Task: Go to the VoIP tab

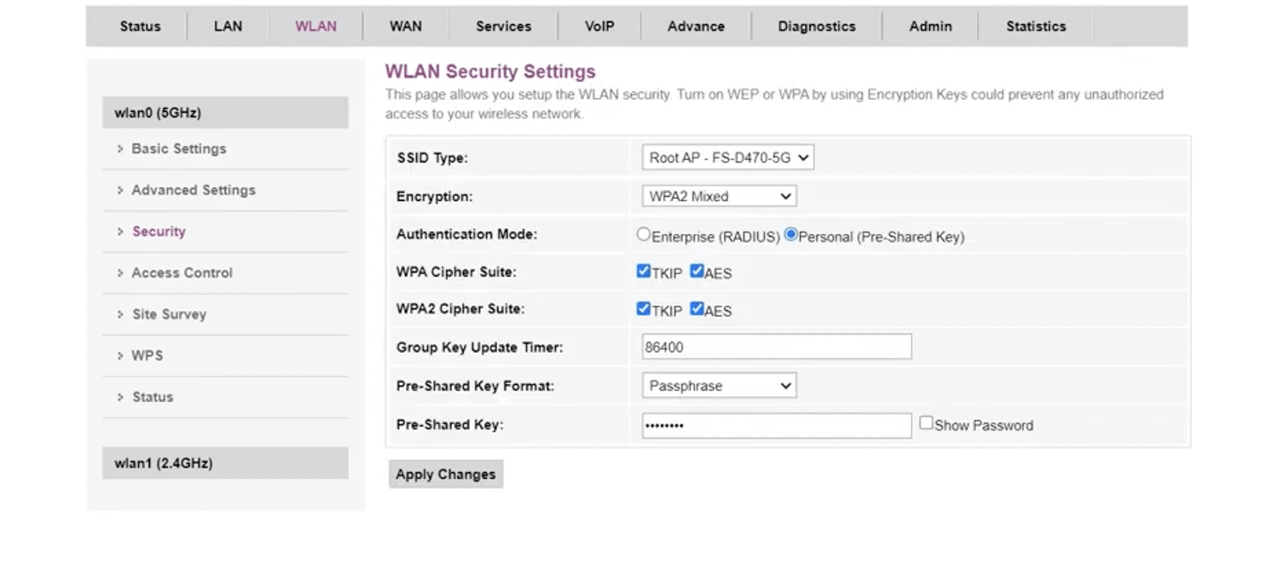Action: pos(599,26)
